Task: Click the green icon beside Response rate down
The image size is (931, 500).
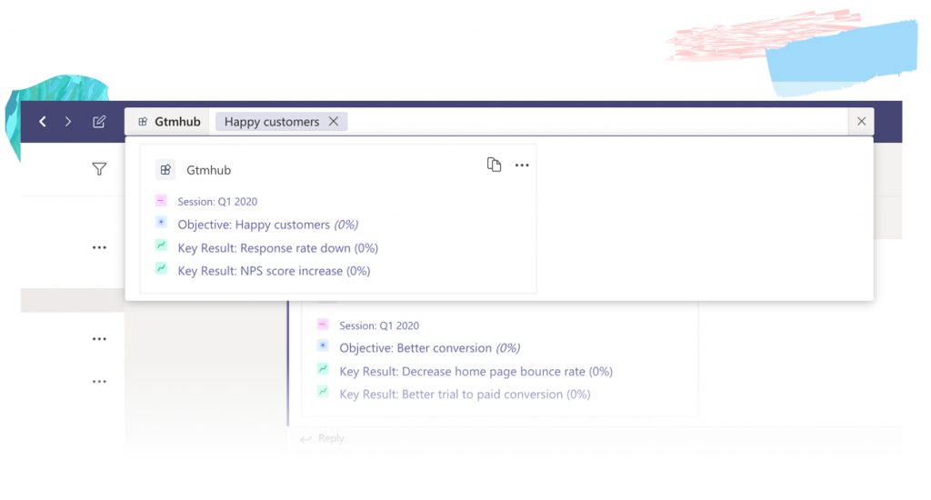Action: [x=161, y=245]
